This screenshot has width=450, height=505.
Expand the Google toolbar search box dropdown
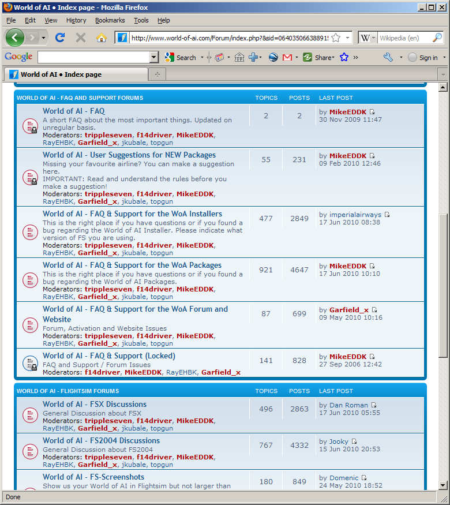point(154,57)
